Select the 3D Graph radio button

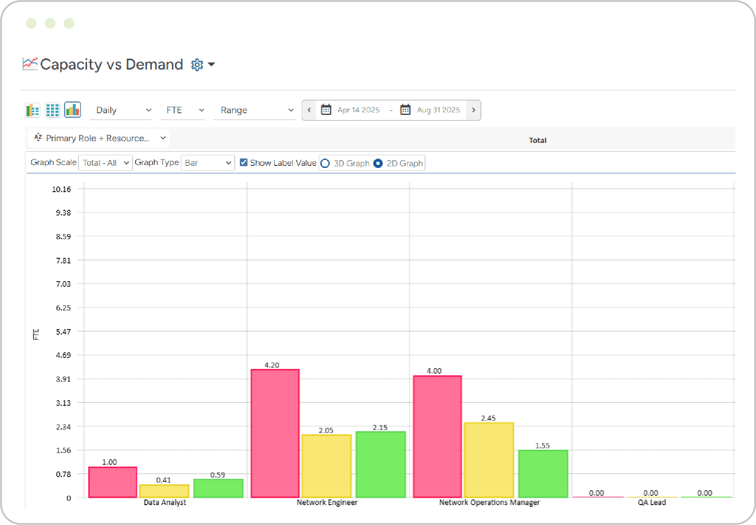(x=325, y=163)
